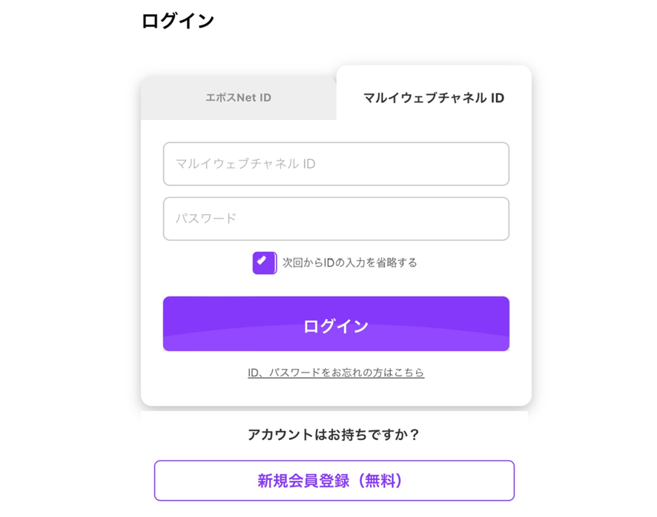Uncheck the purple remember-ID checkbox
Screen dimensions: 657x517
264,263
